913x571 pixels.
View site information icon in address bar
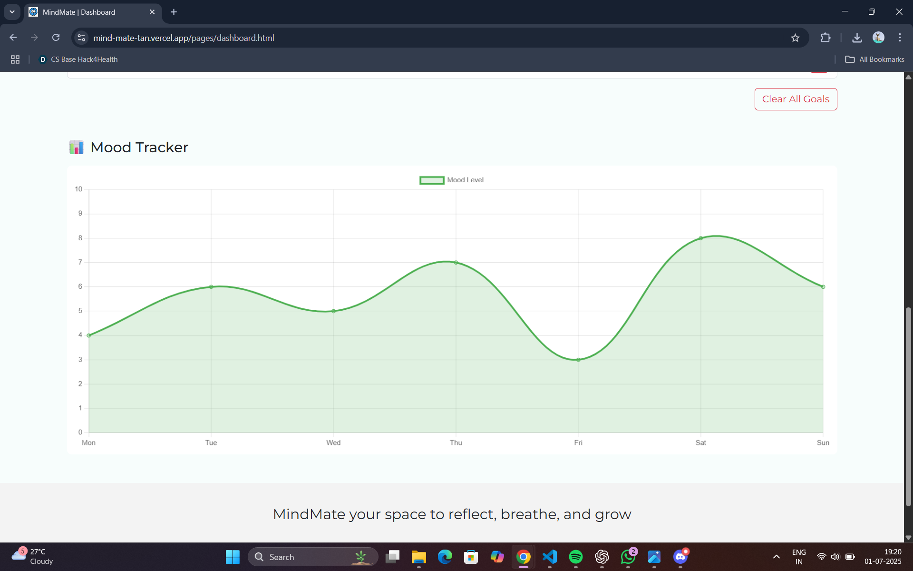tap(82, 38)
